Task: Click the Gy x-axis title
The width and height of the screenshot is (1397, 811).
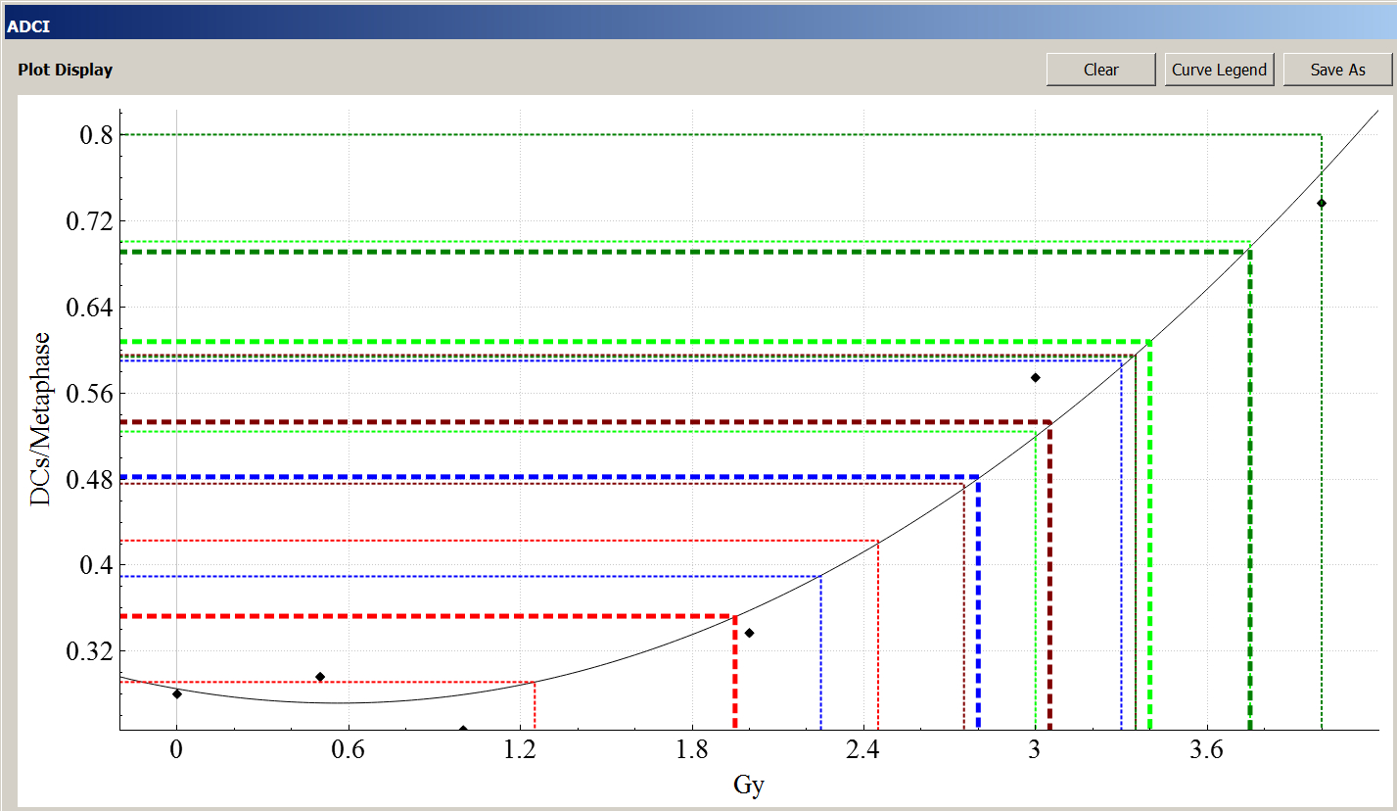Action: click(749, 785)
